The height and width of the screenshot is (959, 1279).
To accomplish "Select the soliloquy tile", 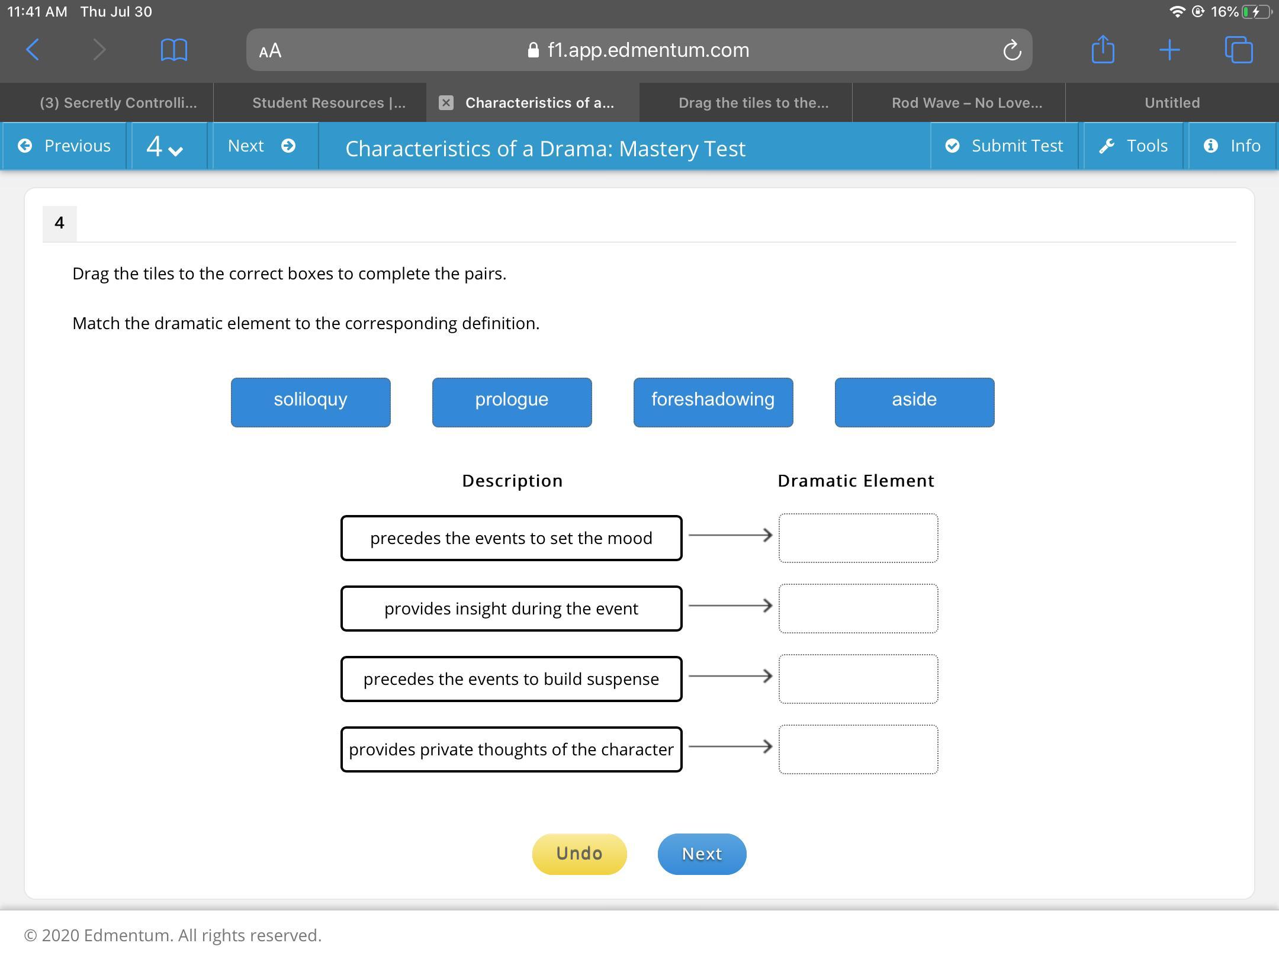I will click(310, 402).
